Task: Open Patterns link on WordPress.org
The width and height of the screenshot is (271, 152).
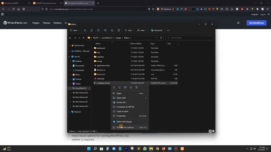Action: [58, 23]
